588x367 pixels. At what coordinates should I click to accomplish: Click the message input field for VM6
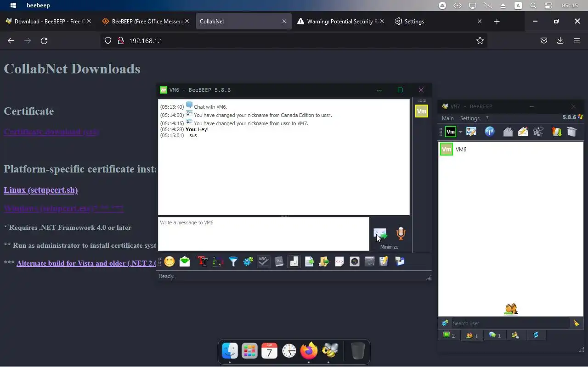(264, 234)
